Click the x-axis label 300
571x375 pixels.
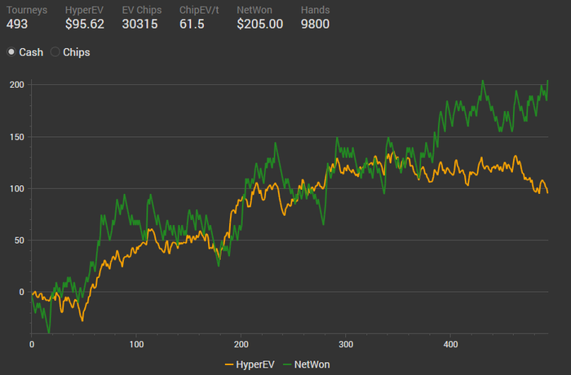click(x=346, y=344)
